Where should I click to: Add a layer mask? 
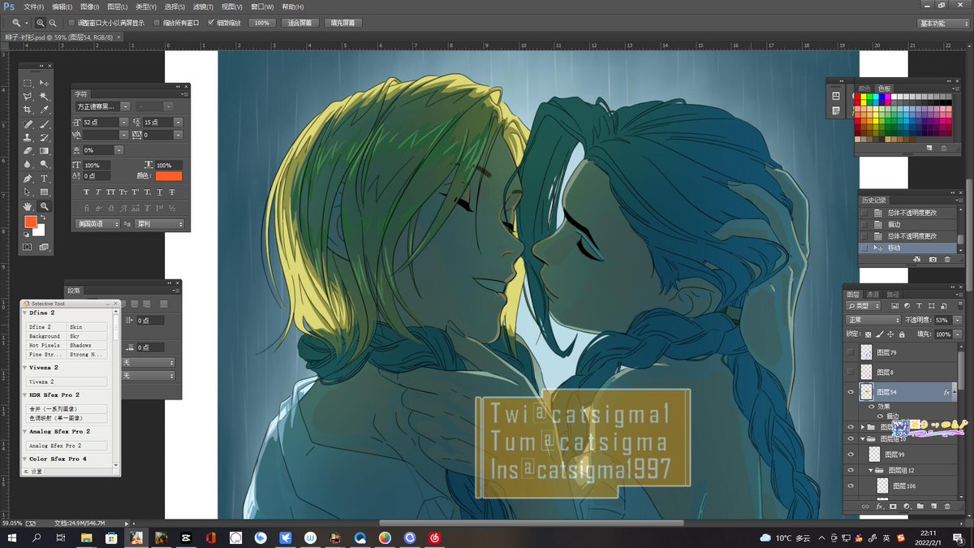coord(893,506)
